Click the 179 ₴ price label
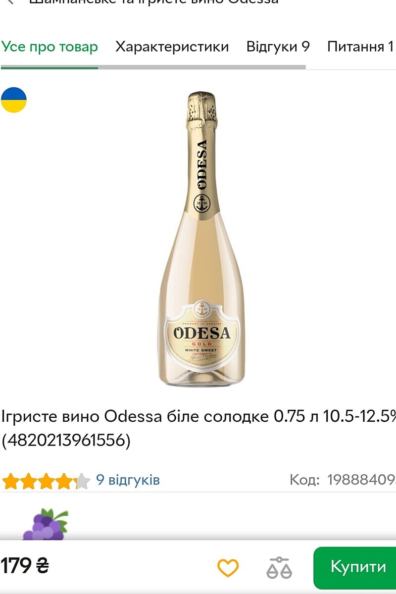Viewport: 396px width, 594px height. (x=25, y=566)
